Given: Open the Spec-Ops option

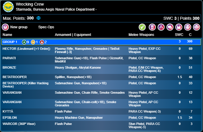Looking at the screenshot, I should (46, 27).
